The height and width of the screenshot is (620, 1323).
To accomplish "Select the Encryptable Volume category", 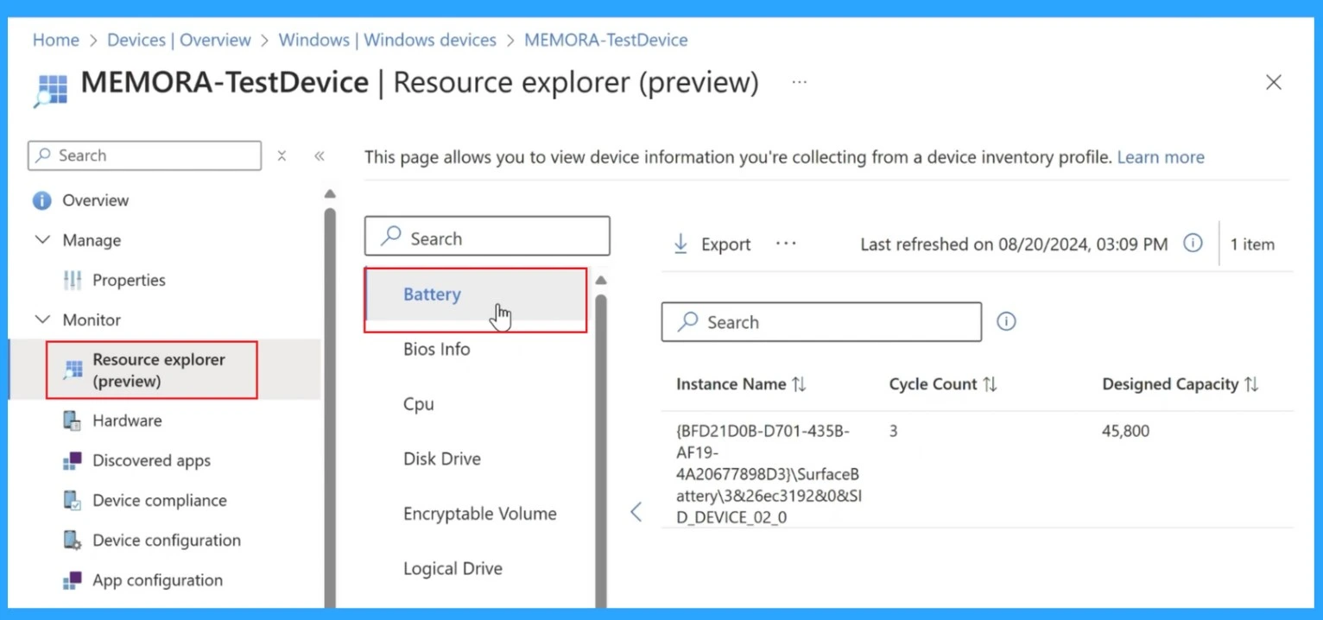I will pos(480,514).
